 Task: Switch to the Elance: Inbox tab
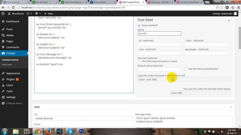pyautogui.click(x=103, y=2)
